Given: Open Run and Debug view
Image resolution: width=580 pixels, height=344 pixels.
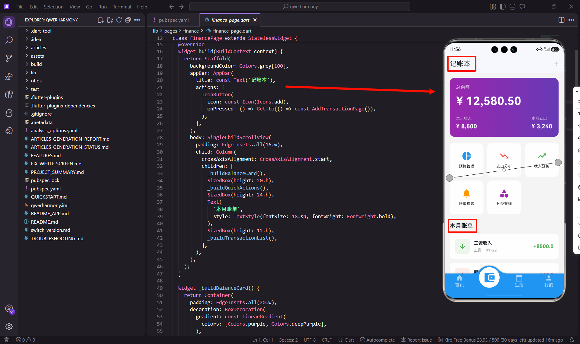Looking at the screenshot, I should tap(9, 76).
